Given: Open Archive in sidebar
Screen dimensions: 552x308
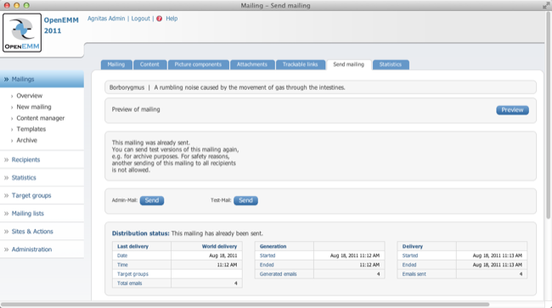Looking at the screenshot, I should (x=27, y=140).
